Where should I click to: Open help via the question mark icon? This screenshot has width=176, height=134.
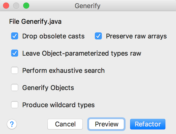click(x=12, y=124)
